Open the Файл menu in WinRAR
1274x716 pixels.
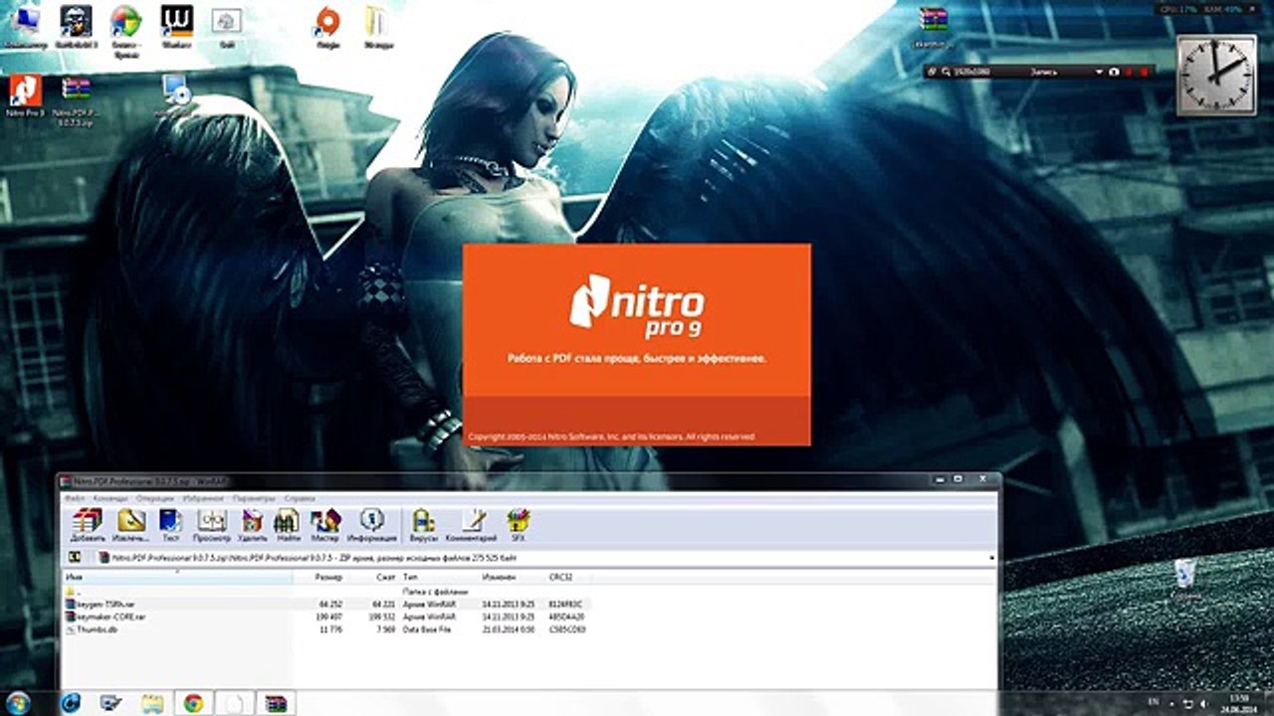(75, 497)
